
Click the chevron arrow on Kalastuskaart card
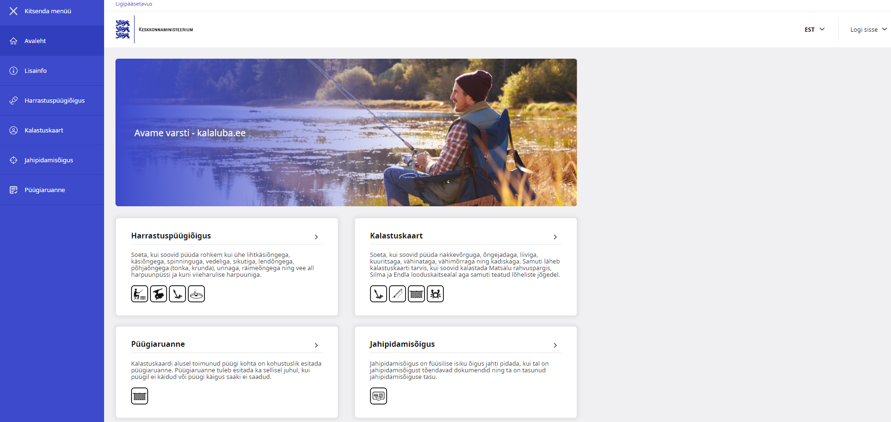556,237
